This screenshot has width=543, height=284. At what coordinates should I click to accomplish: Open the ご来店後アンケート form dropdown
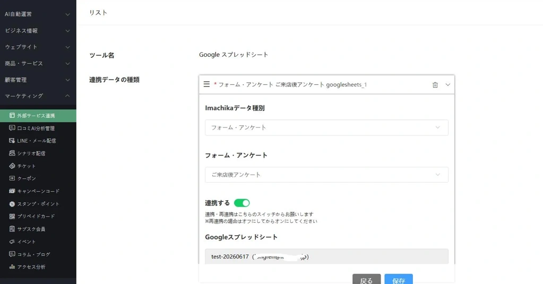click(x=326, y=175)
